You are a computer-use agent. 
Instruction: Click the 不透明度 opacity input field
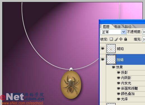pyautogui.click(x=144, y=32)
